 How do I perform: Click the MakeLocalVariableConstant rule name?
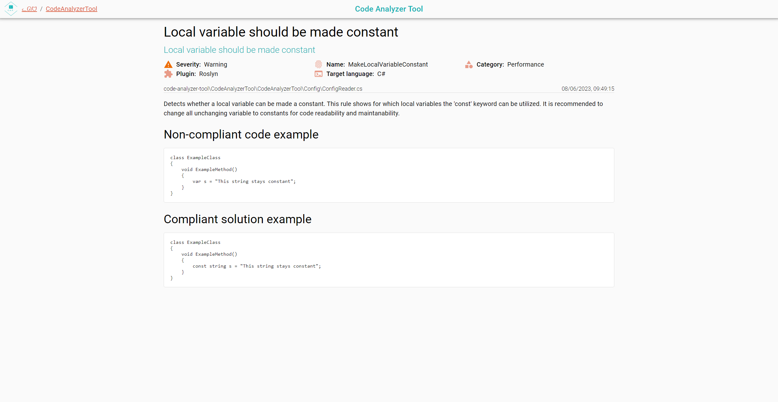[x=388, y=64]
